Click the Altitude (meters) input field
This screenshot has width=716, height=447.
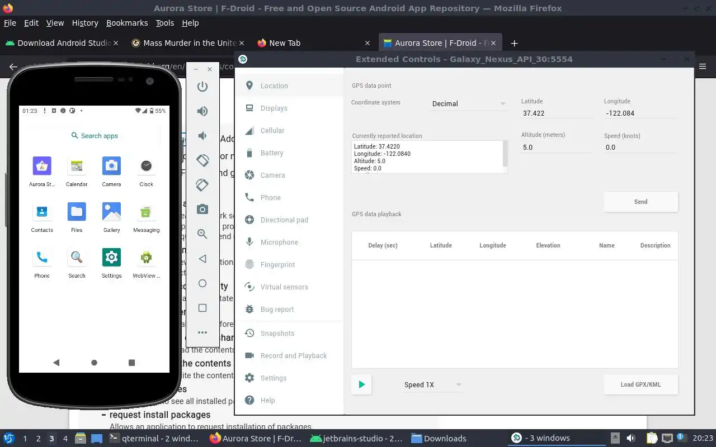[x=557, y=148]
